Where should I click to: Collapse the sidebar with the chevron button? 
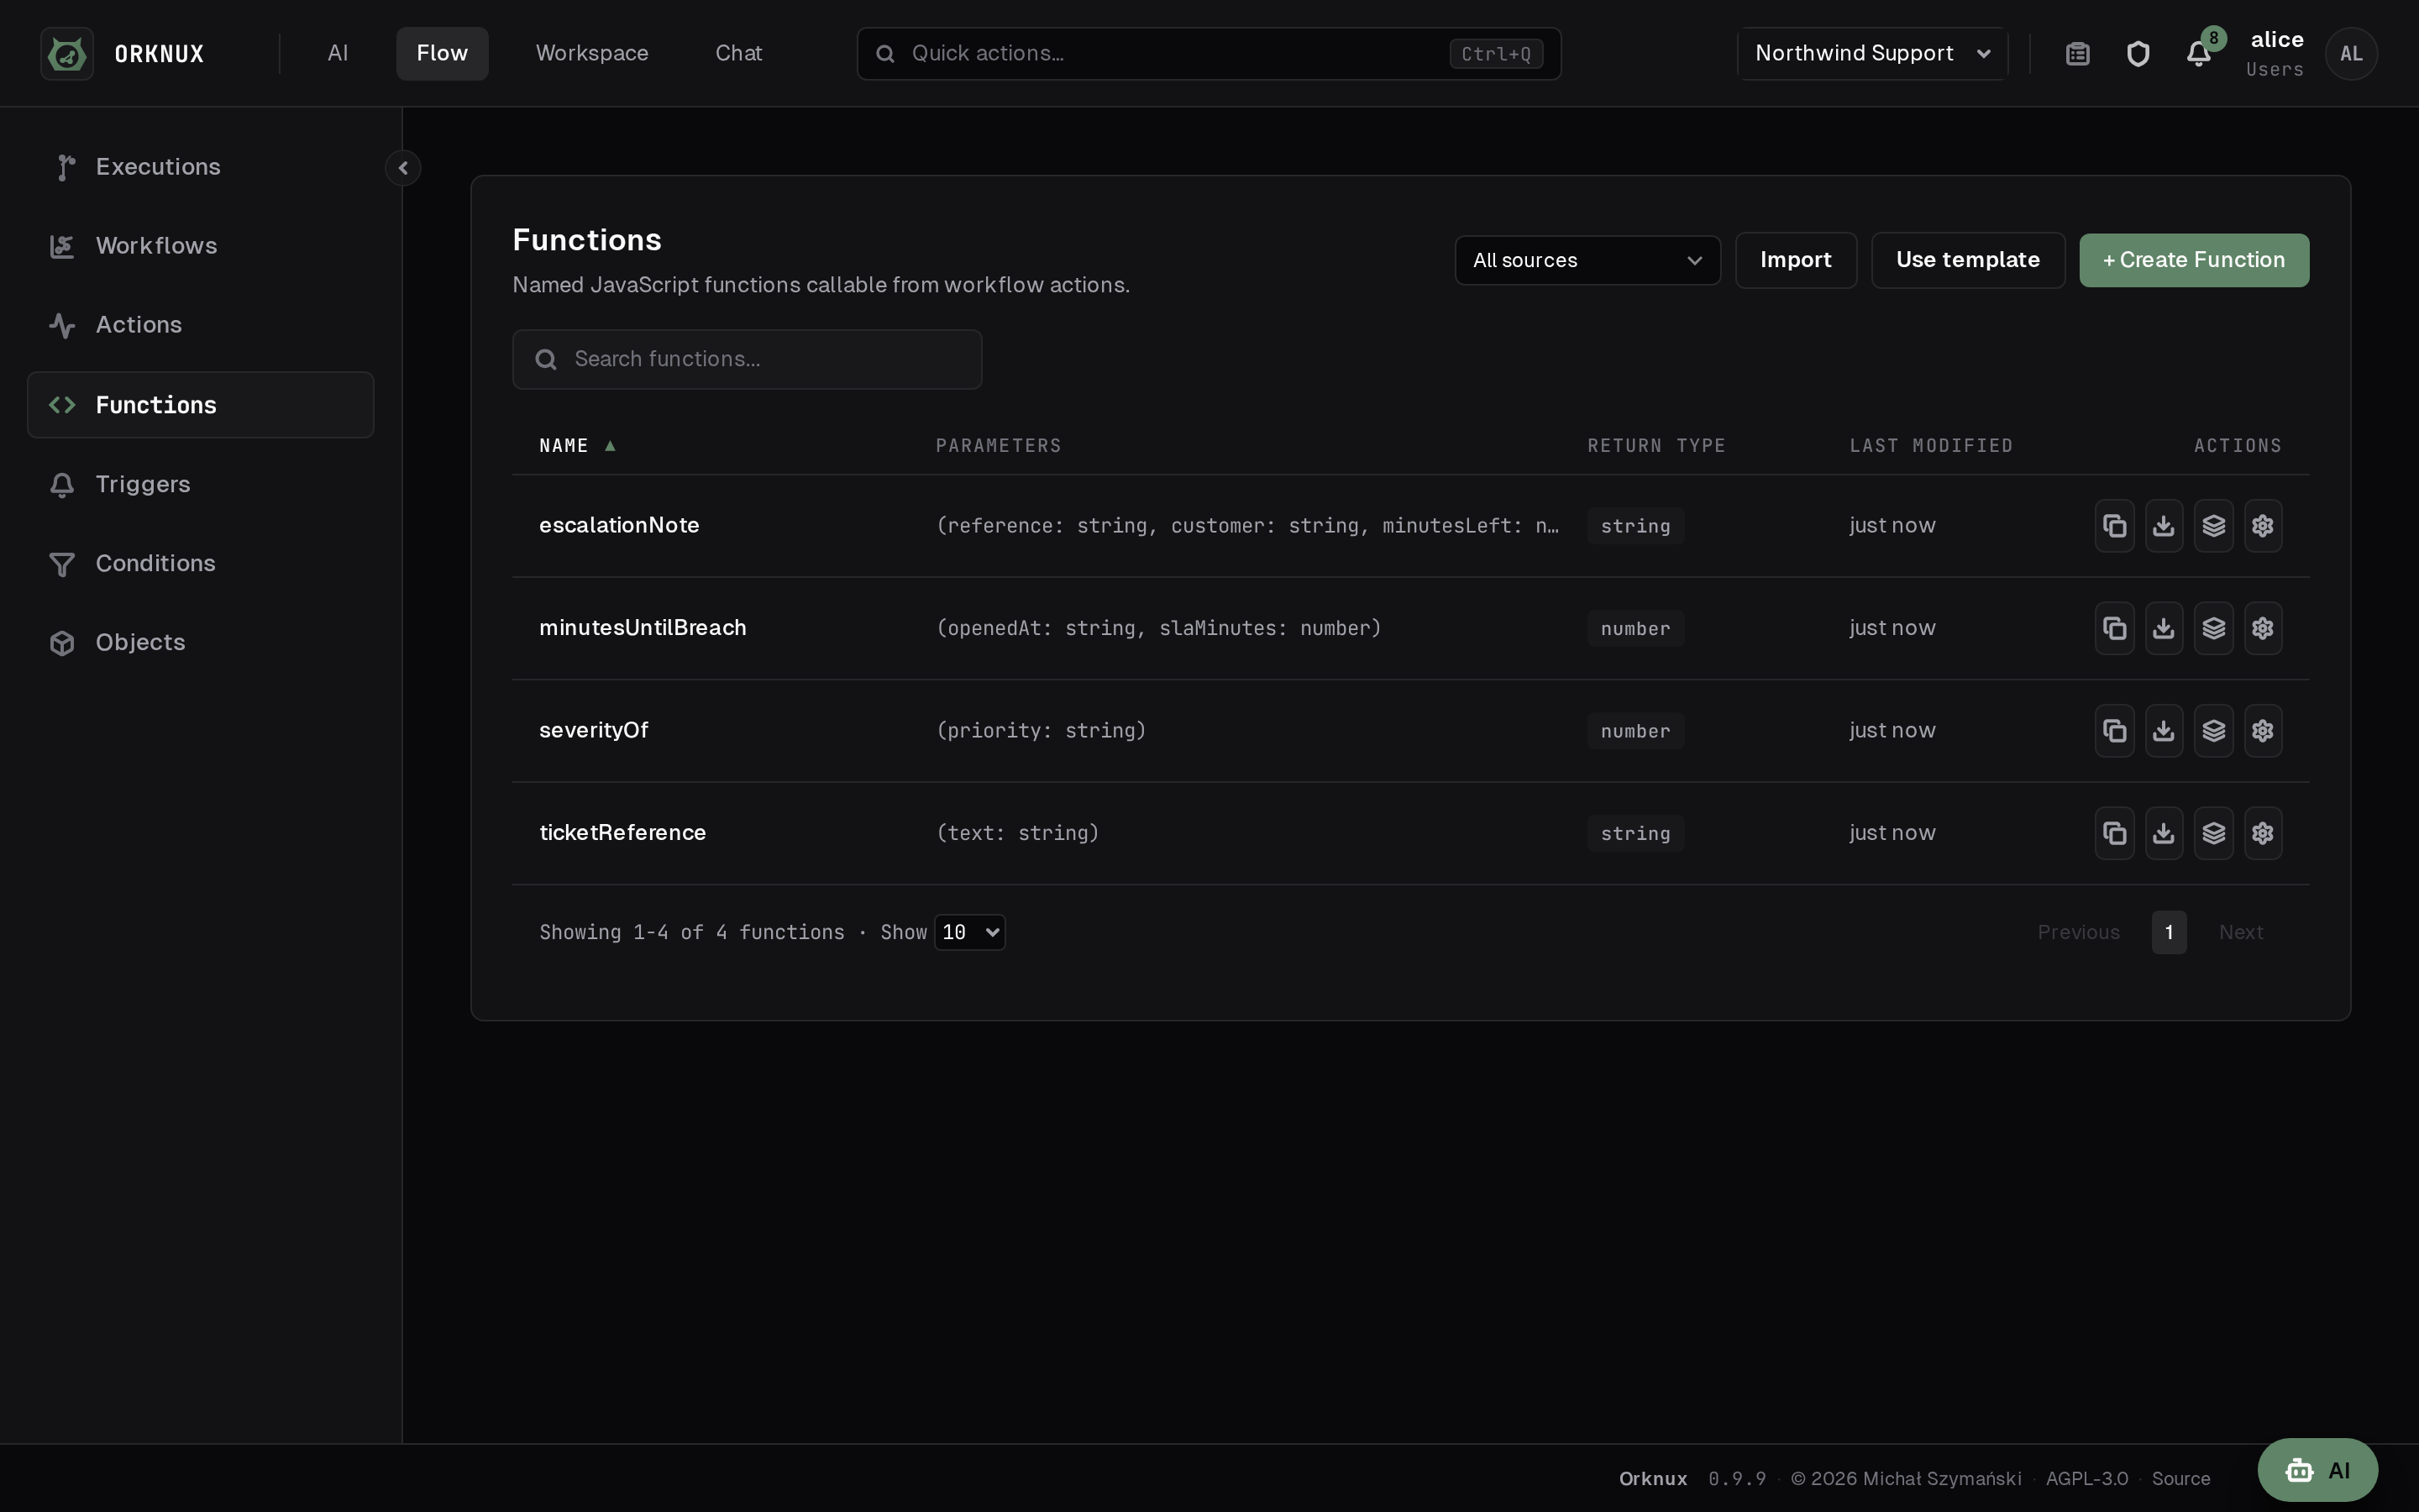(403, 167)
